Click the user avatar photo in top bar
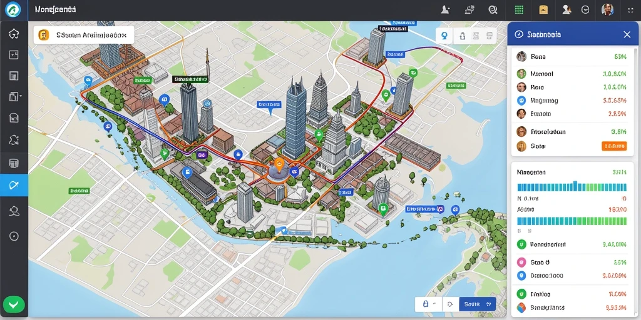641x320 pixels. [x=607, y=10]
